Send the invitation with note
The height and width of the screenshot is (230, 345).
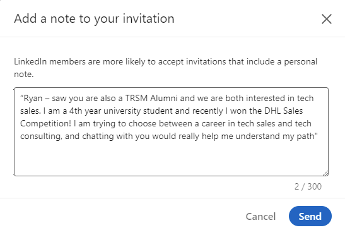310,216
